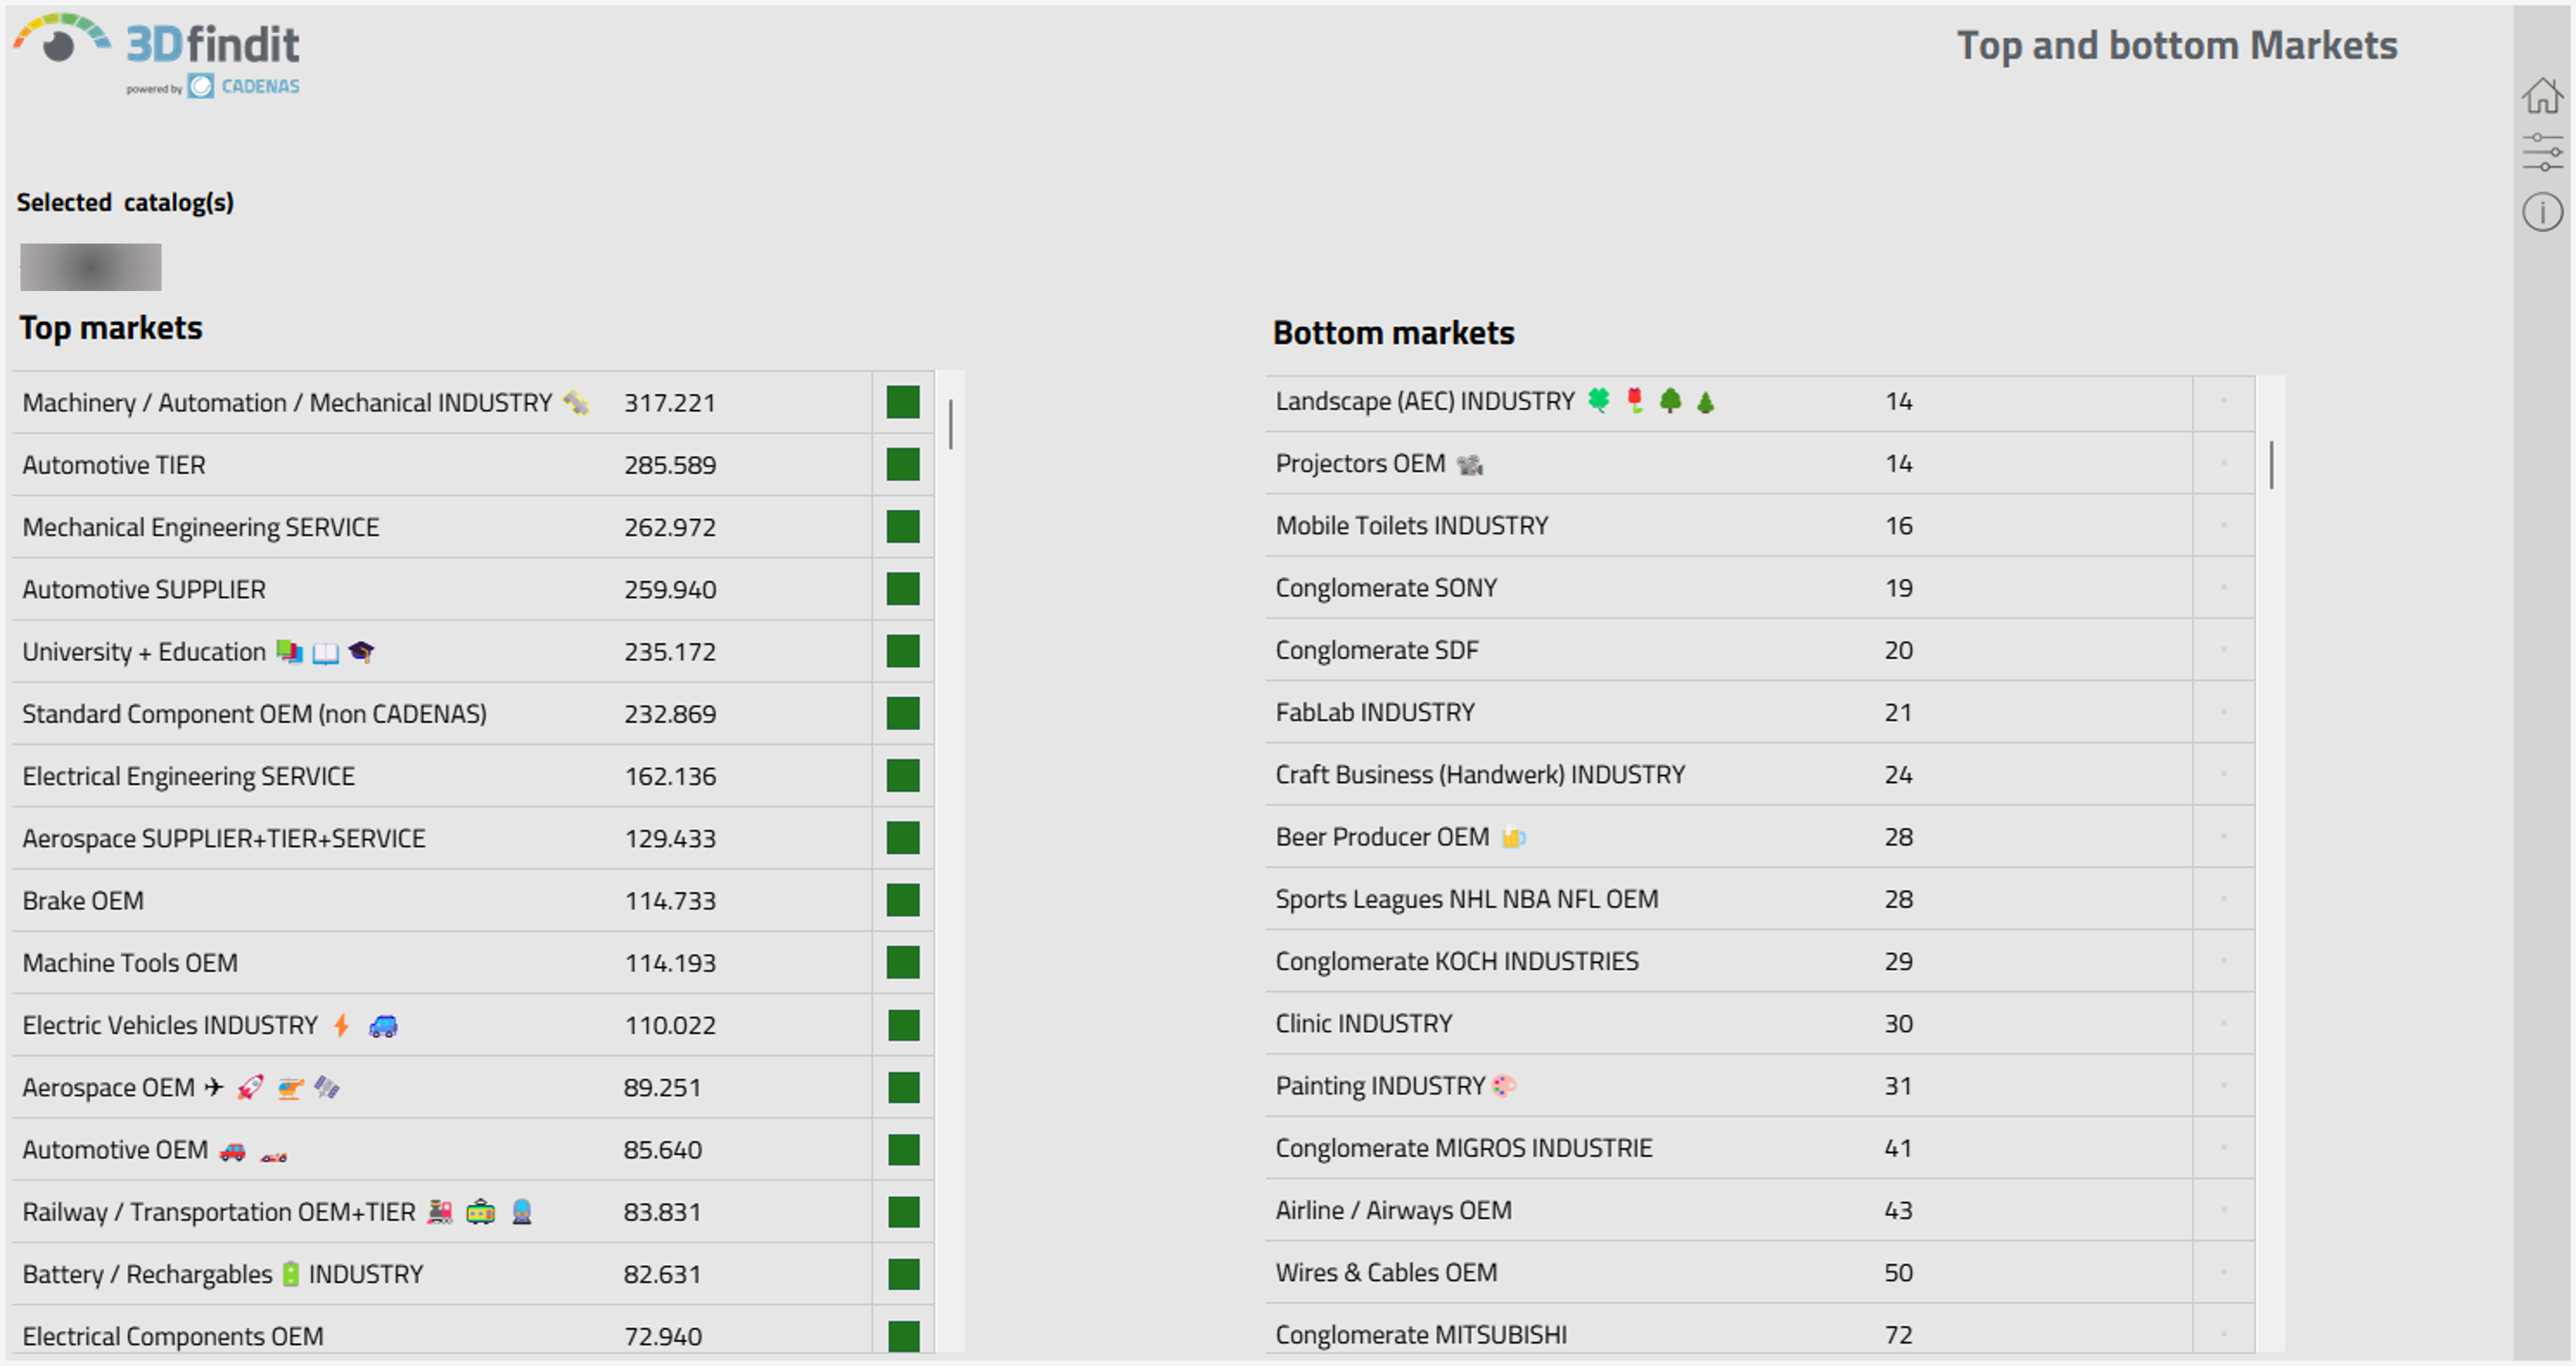Click the green square for Brake OEM
Screen dimensions: 2576x1366
902,900
